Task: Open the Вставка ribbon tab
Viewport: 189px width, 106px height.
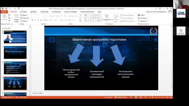Action: click(x=24, y=12)
